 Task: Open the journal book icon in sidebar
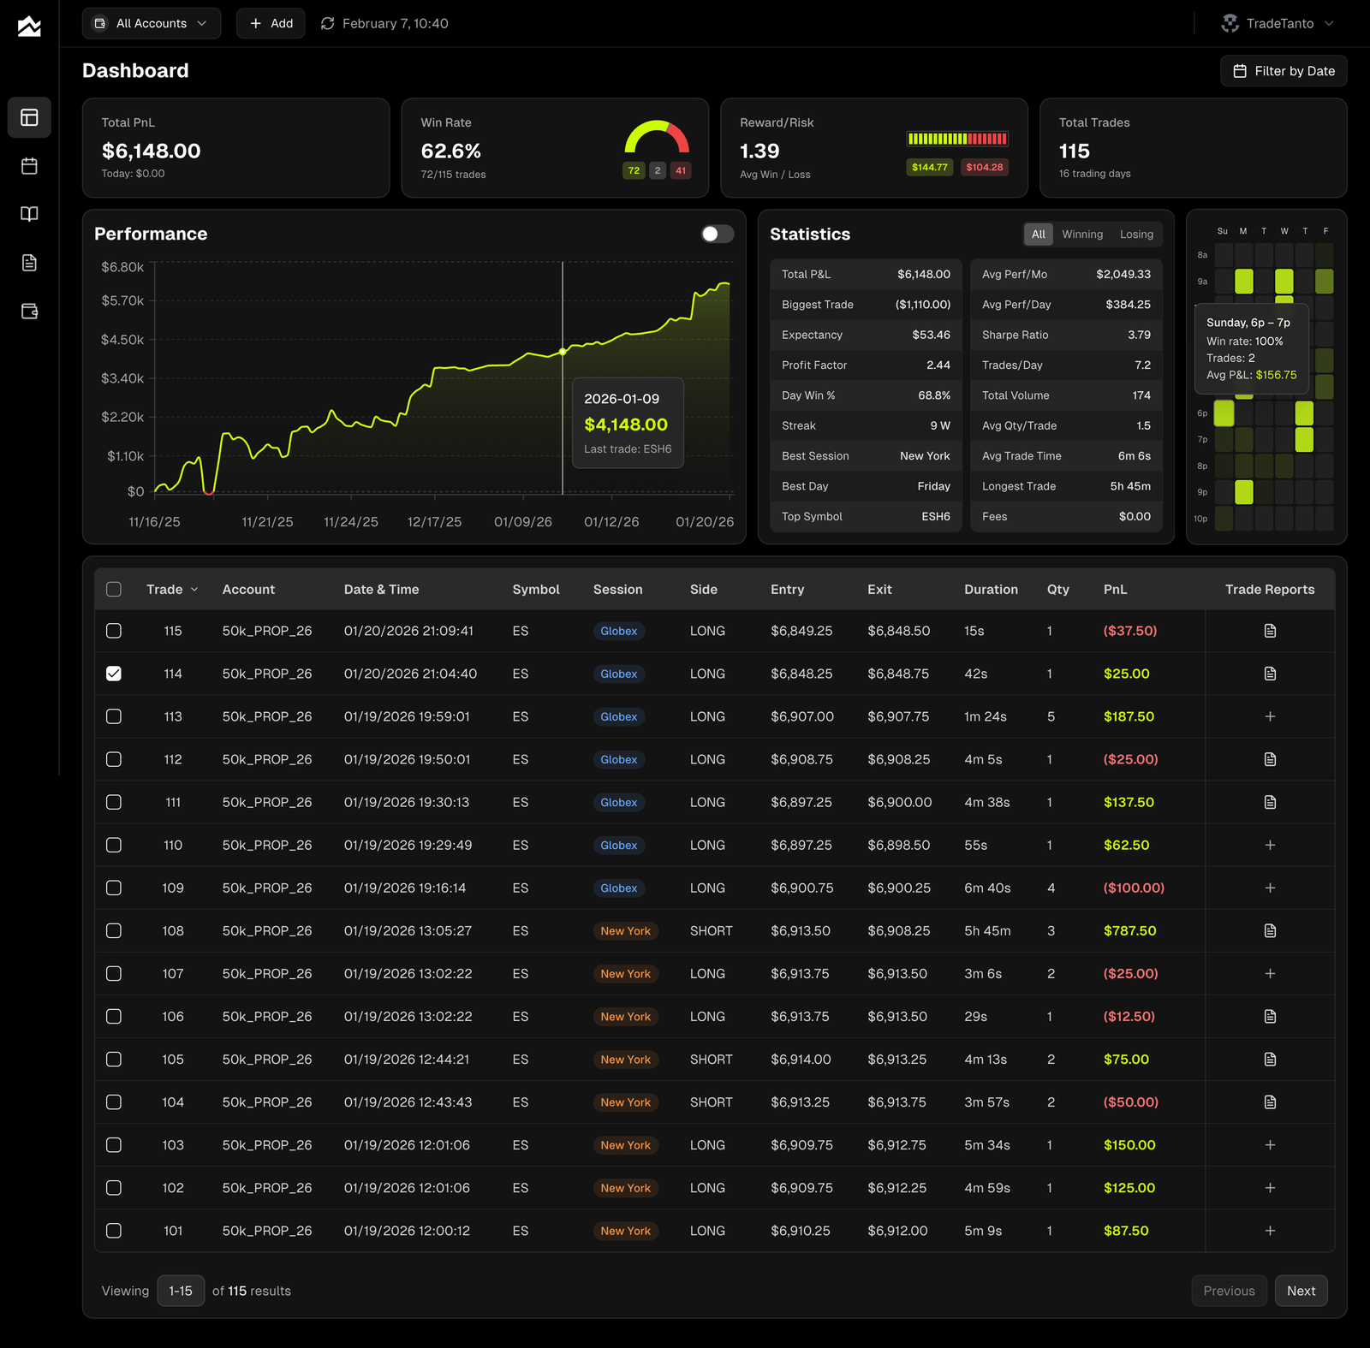[29, 214]
